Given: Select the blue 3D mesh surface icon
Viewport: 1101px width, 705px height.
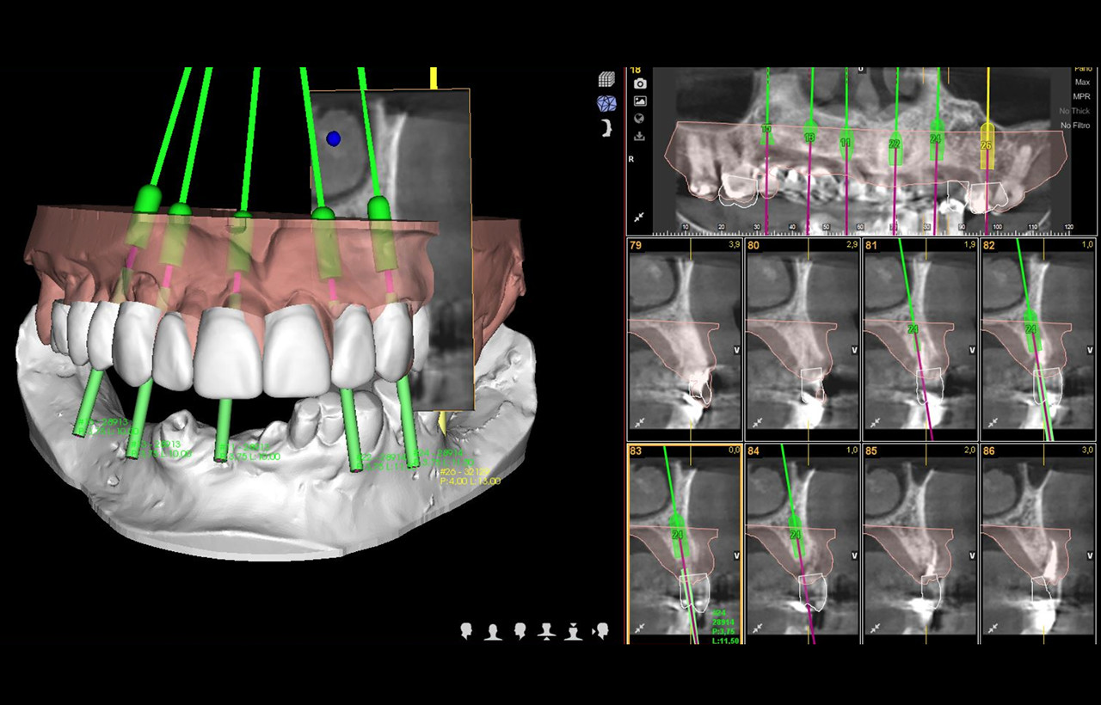Looking at the screenshot, I should 606,103.
